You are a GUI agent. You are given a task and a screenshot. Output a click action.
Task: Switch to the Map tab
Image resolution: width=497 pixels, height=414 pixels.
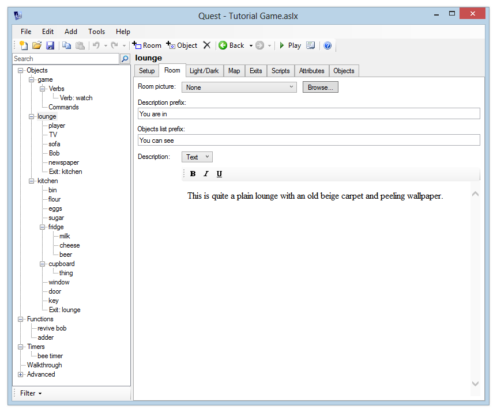234,71
